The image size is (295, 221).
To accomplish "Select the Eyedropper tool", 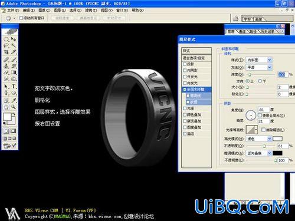I will click(x=14, y=100).
